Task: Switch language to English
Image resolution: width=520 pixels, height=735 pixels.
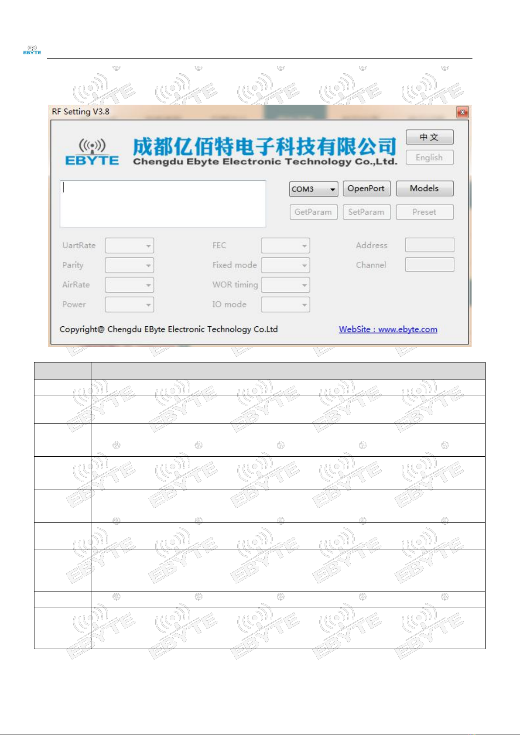Action: pos(430,157)
